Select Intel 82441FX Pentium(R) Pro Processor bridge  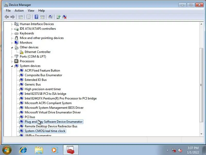coord(61,98)
